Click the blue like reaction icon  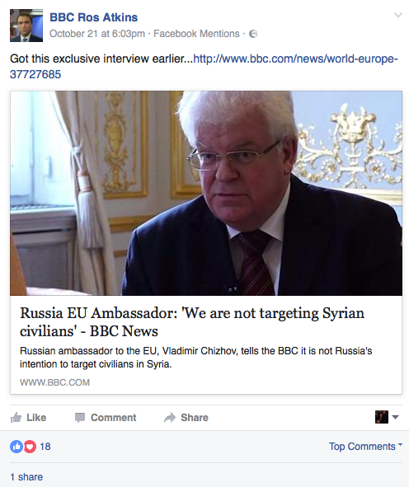pos(16,447)
